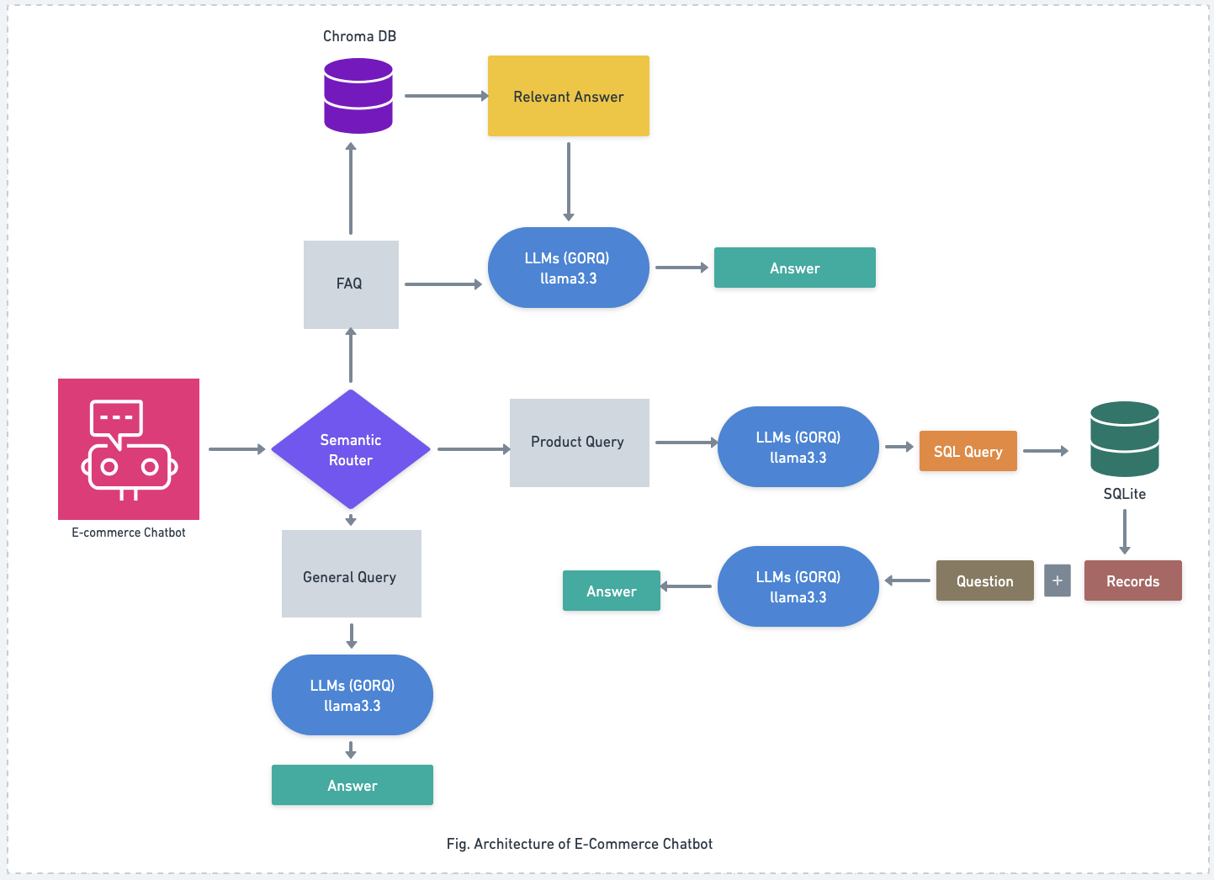Viewport: 1214px width, 880px height.
Task: Click the LLMs node below Relevant Answer
Action: 569,268
